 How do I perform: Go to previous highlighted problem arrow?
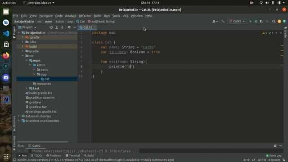pyautogui.click(x=276, y=33)
